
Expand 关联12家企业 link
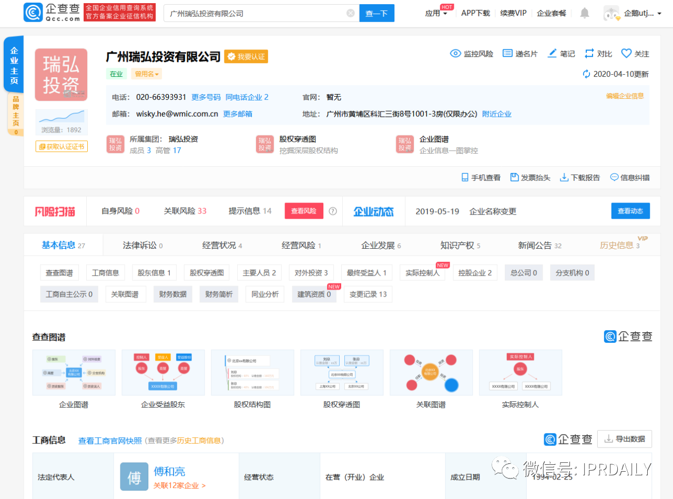[x=180, y=486]
